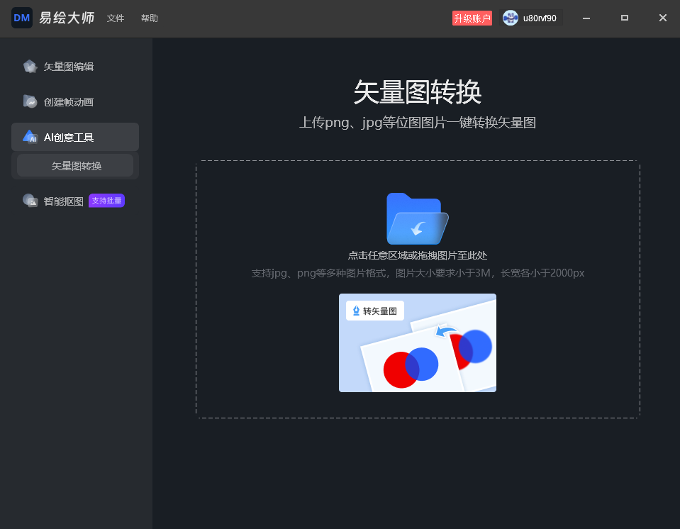Collapse the AI创意工具 section
The height and width of the screenshot is (529, 680).
(75, 137)
